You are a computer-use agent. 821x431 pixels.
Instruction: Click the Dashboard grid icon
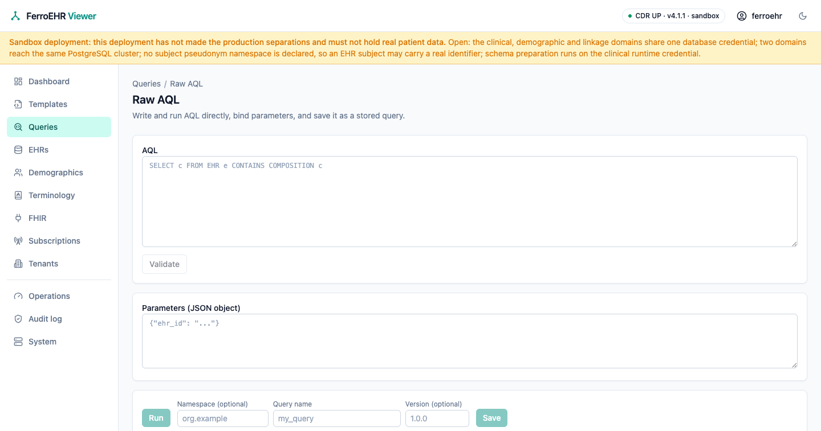click(18, 81)
